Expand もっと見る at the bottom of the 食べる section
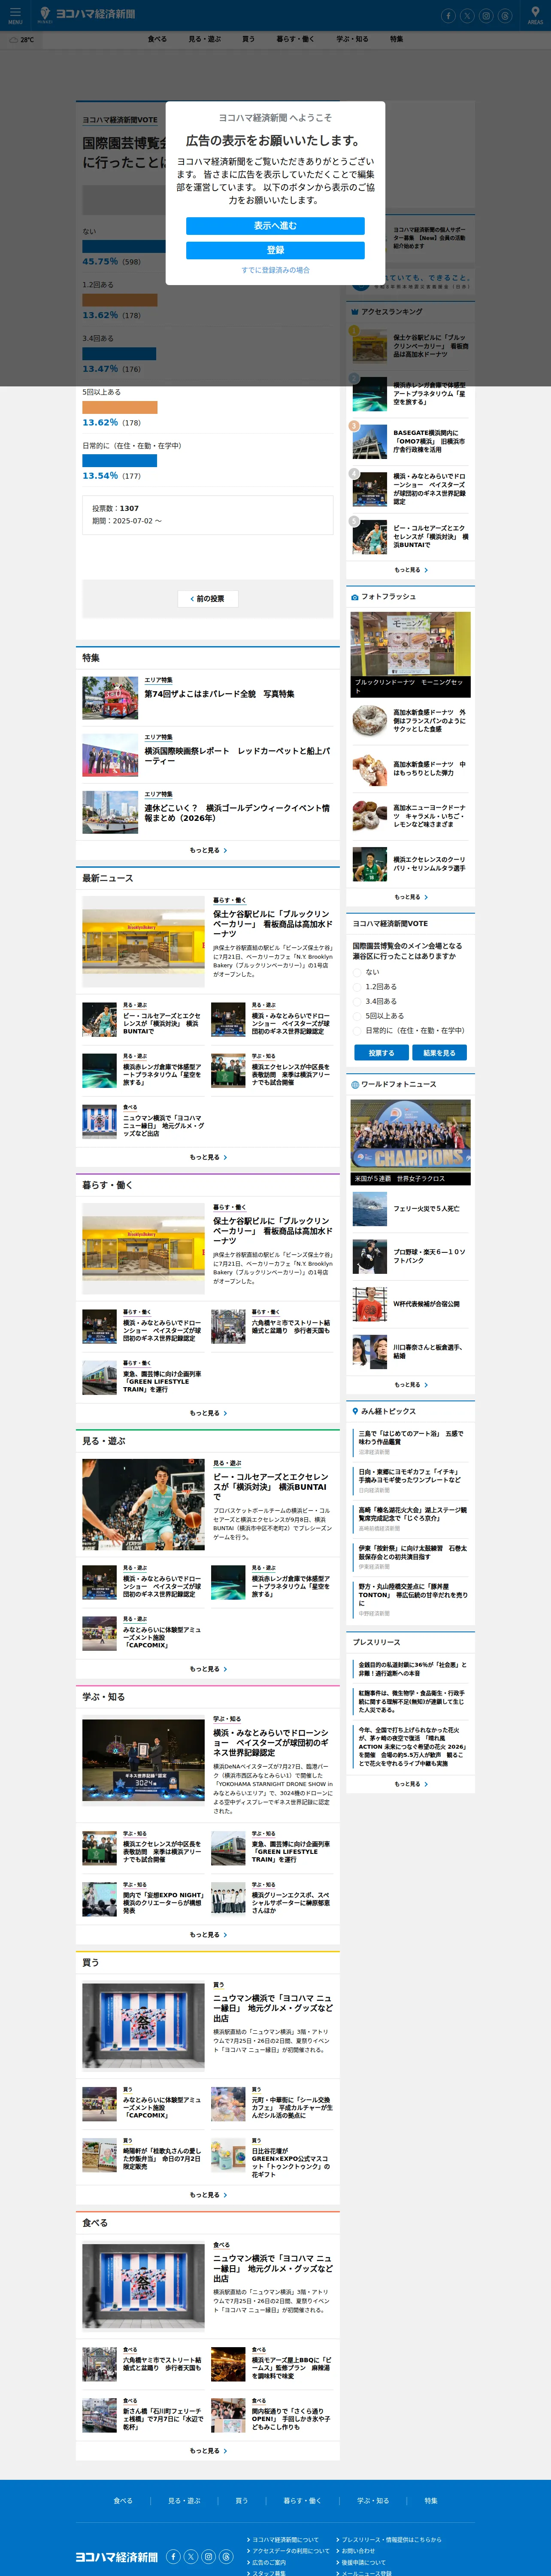This screenshot has height=2576, width=551. click(x=208, y=2451)
